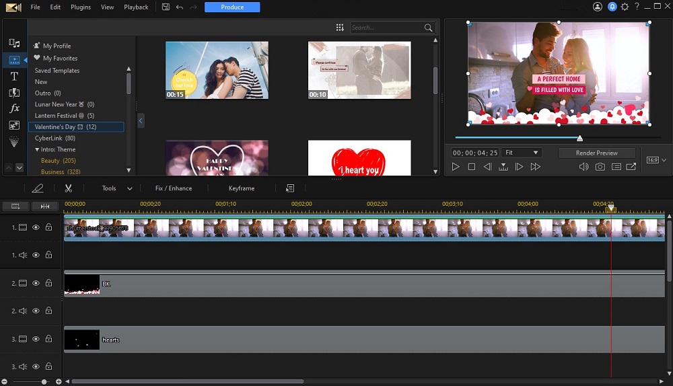Lock video track 1
The image size is (673, 386).
49,227
